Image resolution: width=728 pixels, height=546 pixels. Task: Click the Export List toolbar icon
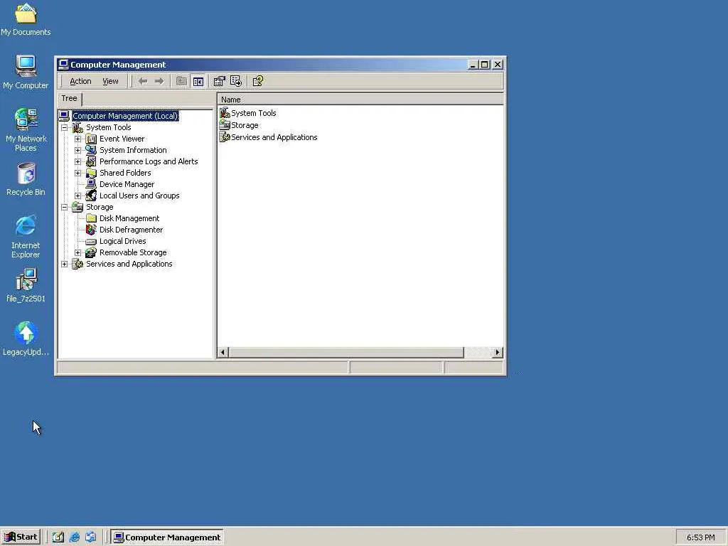click(x=236, y=81)
